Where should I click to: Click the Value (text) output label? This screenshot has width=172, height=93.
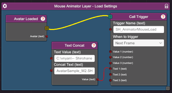88,79
